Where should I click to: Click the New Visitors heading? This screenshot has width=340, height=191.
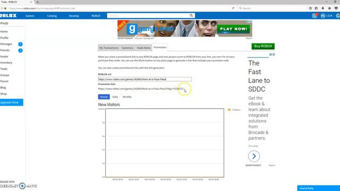point(109,105)
